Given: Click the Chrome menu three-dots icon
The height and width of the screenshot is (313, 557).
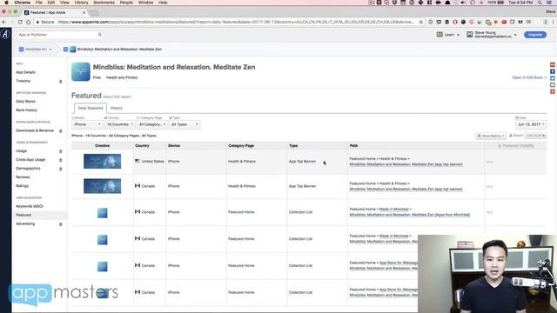Looking at the screenshot, I should pyautogui.click(x=554, y=22).
